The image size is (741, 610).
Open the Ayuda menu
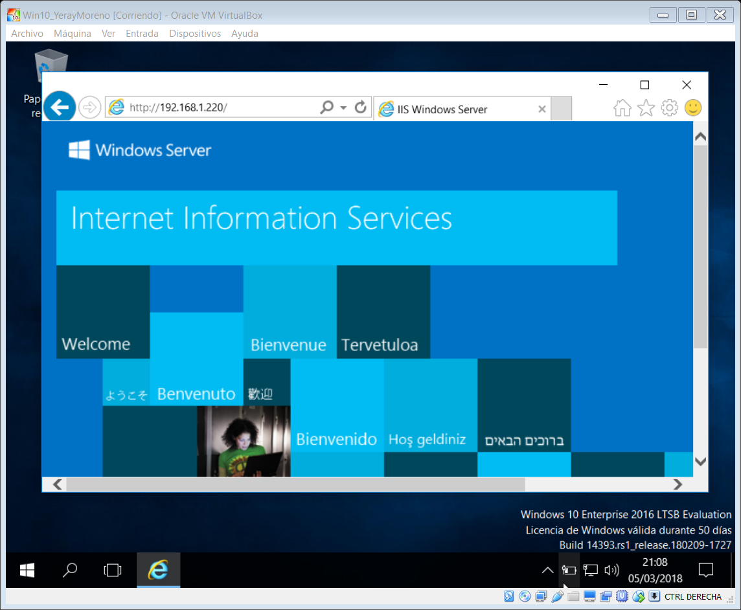click(x=244, y=34)
